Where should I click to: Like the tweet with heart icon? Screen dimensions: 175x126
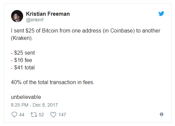(x=53, y=115)
